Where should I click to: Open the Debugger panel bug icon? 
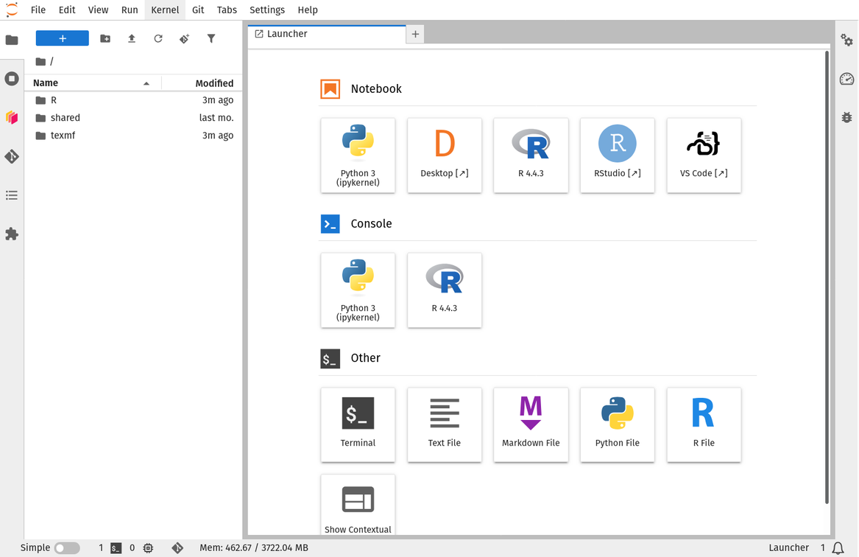(x=846, y=117)
